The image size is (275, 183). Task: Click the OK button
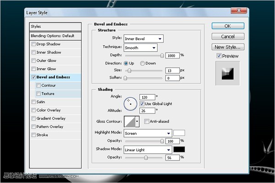228,26
